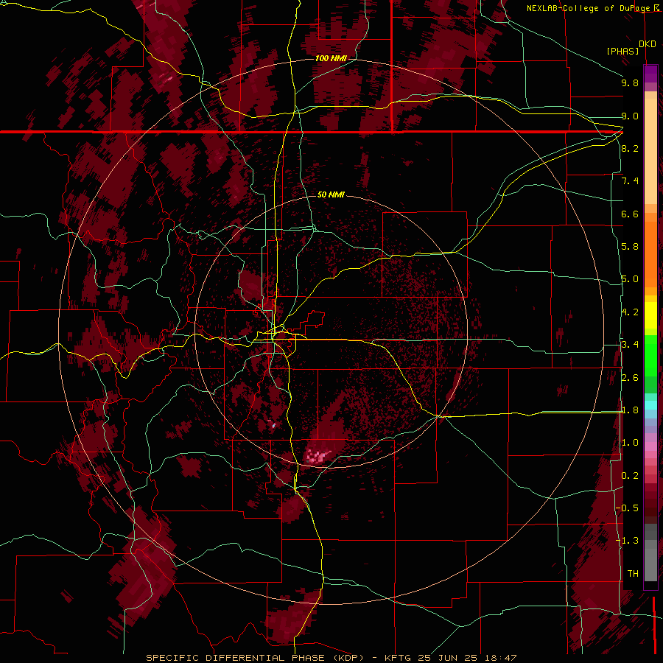The image size is (663, 663).
Task: Click the 9.0 value on the color scale
Action: click(x=630, y=116)
